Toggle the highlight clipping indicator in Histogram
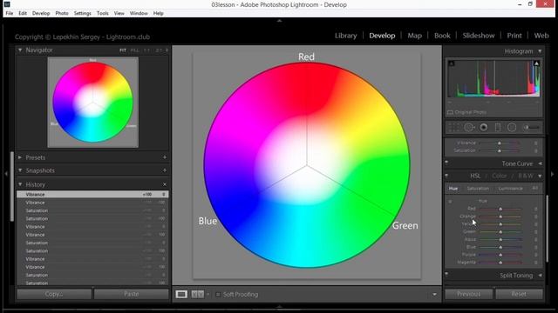Viewport: 558px width, 313px height. 536,63
